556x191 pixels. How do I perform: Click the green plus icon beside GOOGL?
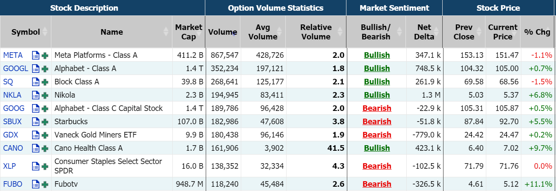click(x=45, y=69)
